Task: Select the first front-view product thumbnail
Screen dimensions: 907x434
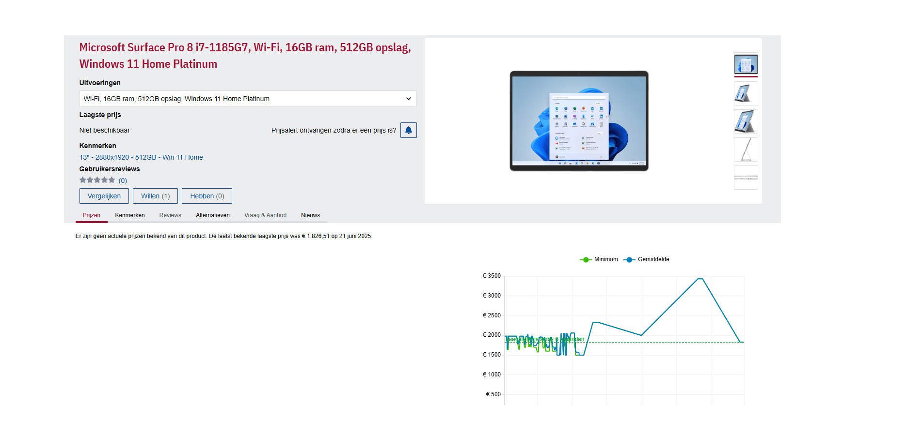Action: pyautogui.click(x=746, y=64)
